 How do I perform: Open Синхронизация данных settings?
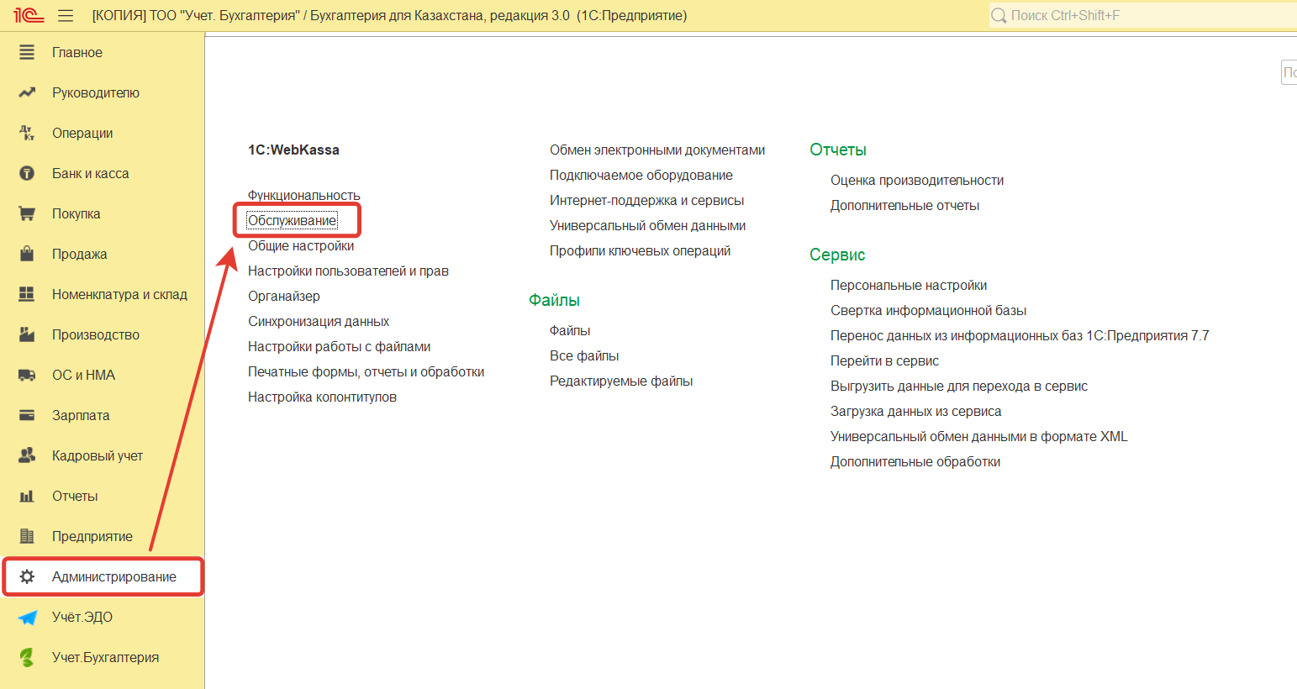tap(318, 321)
